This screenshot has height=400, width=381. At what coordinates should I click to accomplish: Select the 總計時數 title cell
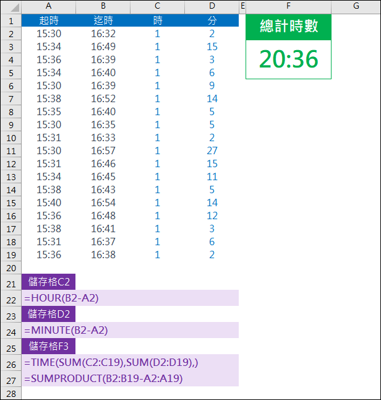pos(288,27)
